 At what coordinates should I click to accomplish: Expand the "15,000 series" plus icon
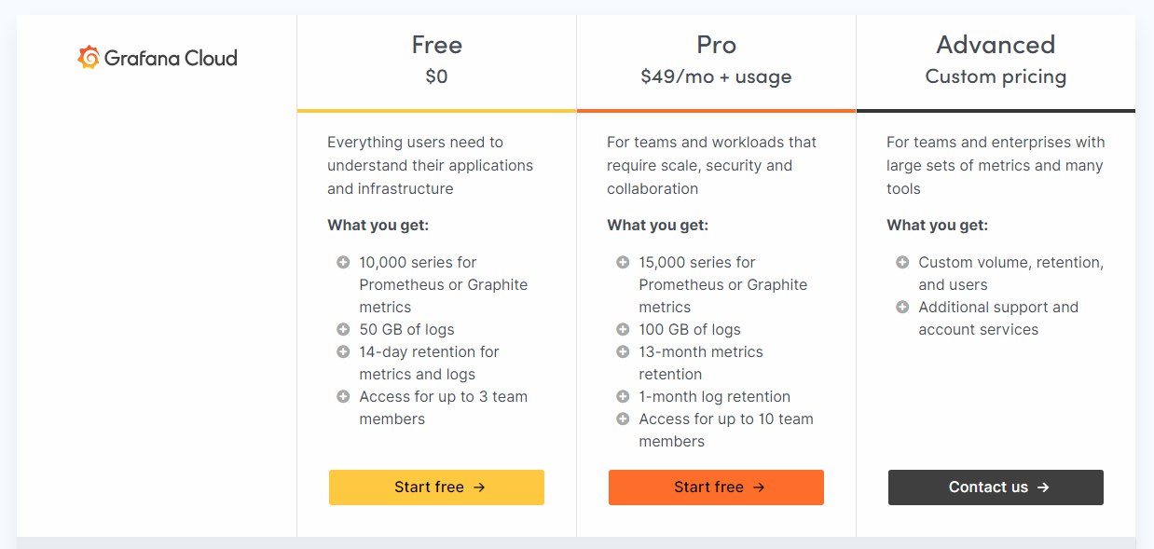[623, 262]
